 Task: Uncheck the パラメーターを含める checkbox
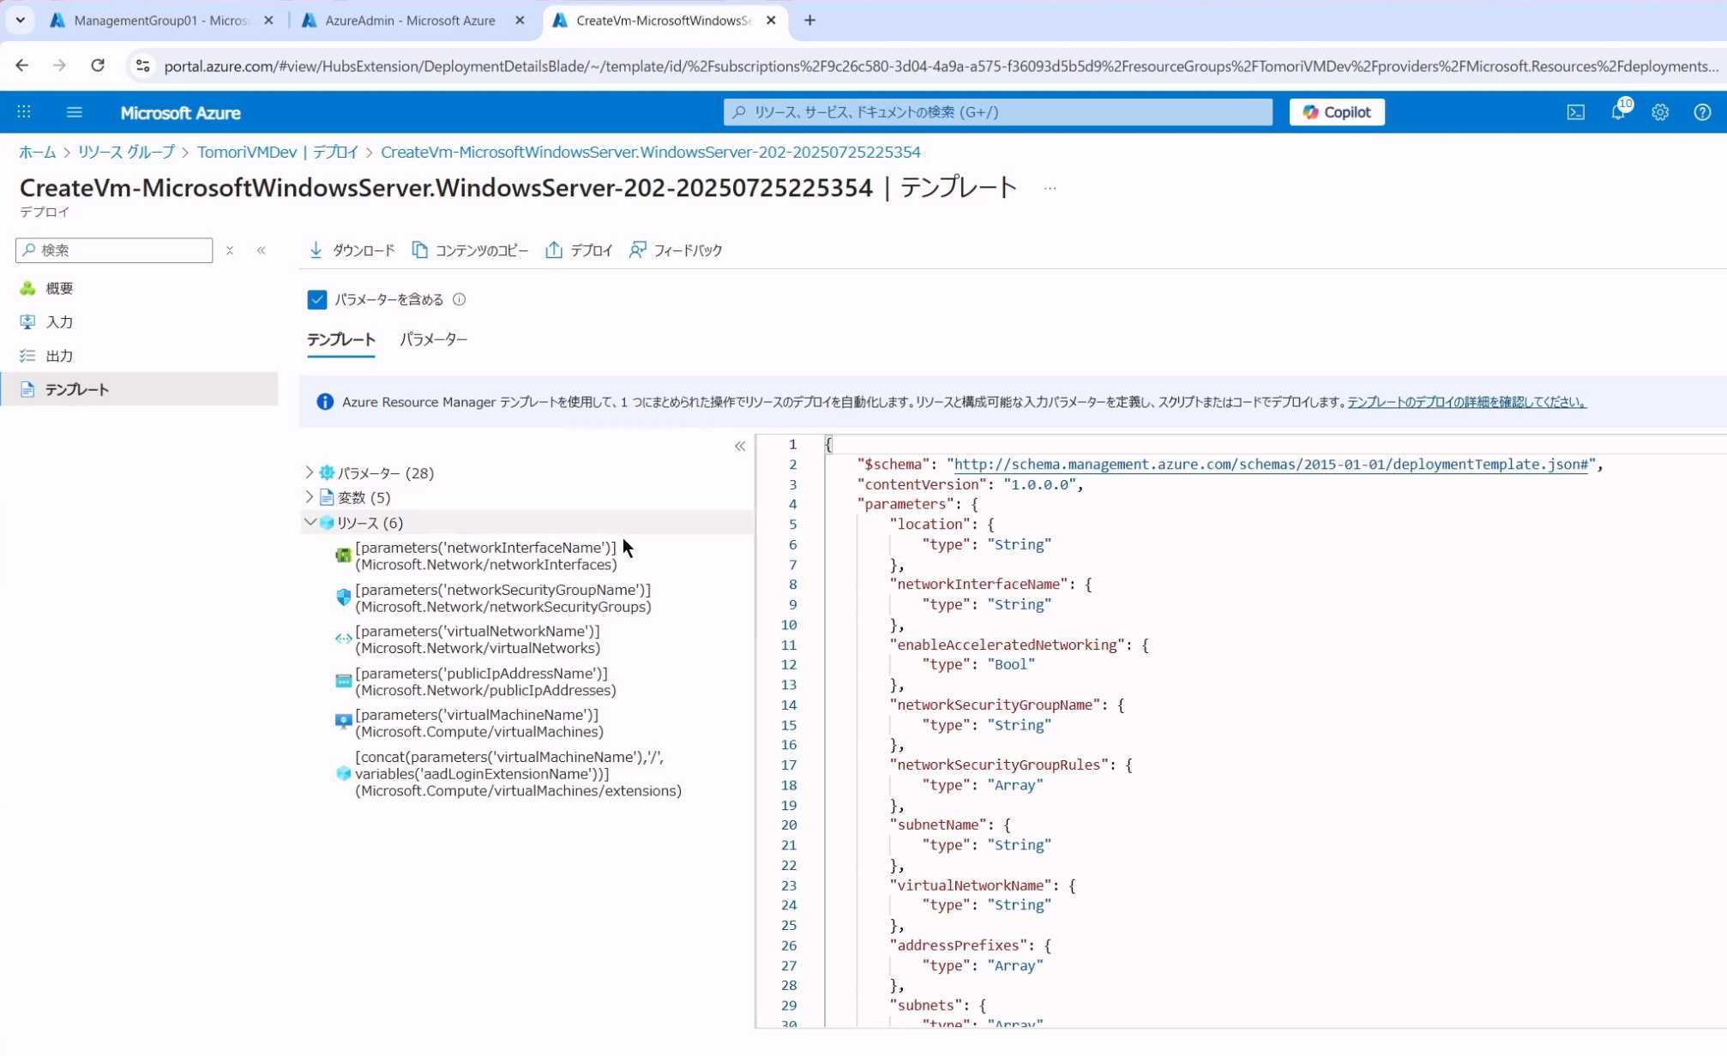click(x=317, y=299)
